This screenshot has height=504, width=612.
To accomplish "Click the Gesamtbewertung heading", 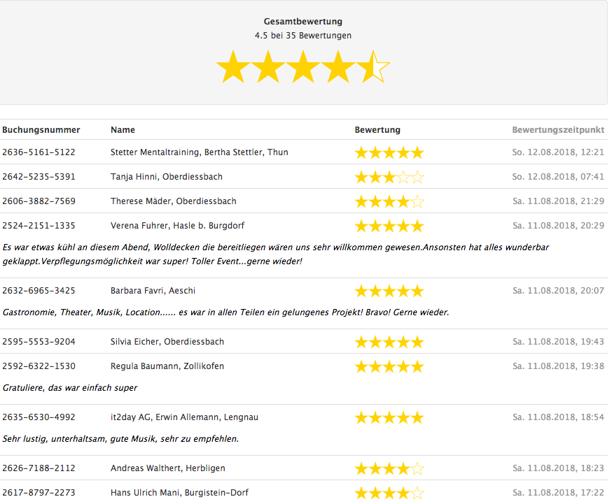I will click(x=303, y=22).
